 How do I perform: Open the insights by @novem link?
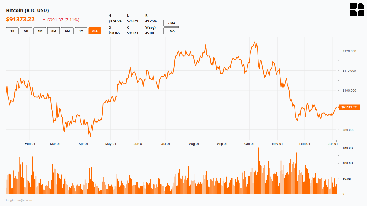click(x=19, y=201)
